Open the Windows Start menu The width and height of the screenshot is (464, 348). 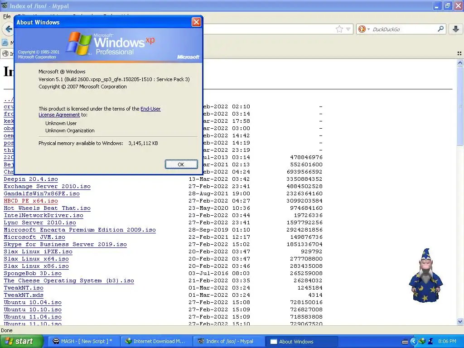[21, 341]
